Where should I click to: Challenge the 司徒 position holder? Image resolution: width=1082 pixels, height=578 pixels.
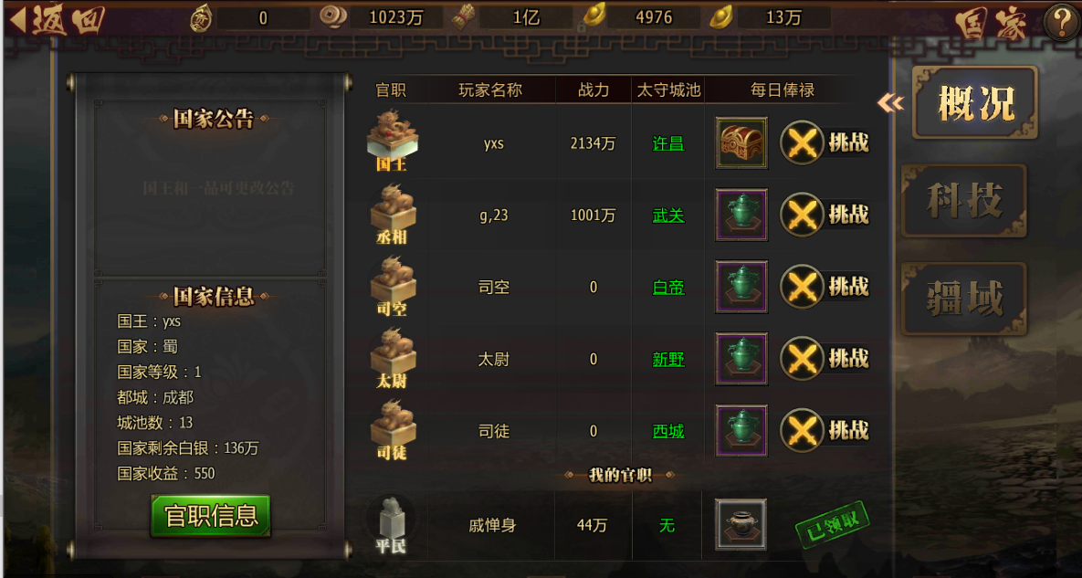pyautogui.click(x=825, y=431)
